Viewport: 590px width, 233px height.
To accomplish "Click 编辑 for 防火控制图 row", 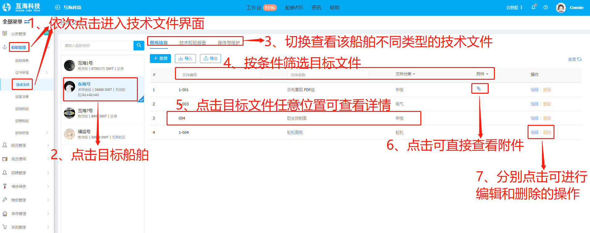I will pos(534,118).
